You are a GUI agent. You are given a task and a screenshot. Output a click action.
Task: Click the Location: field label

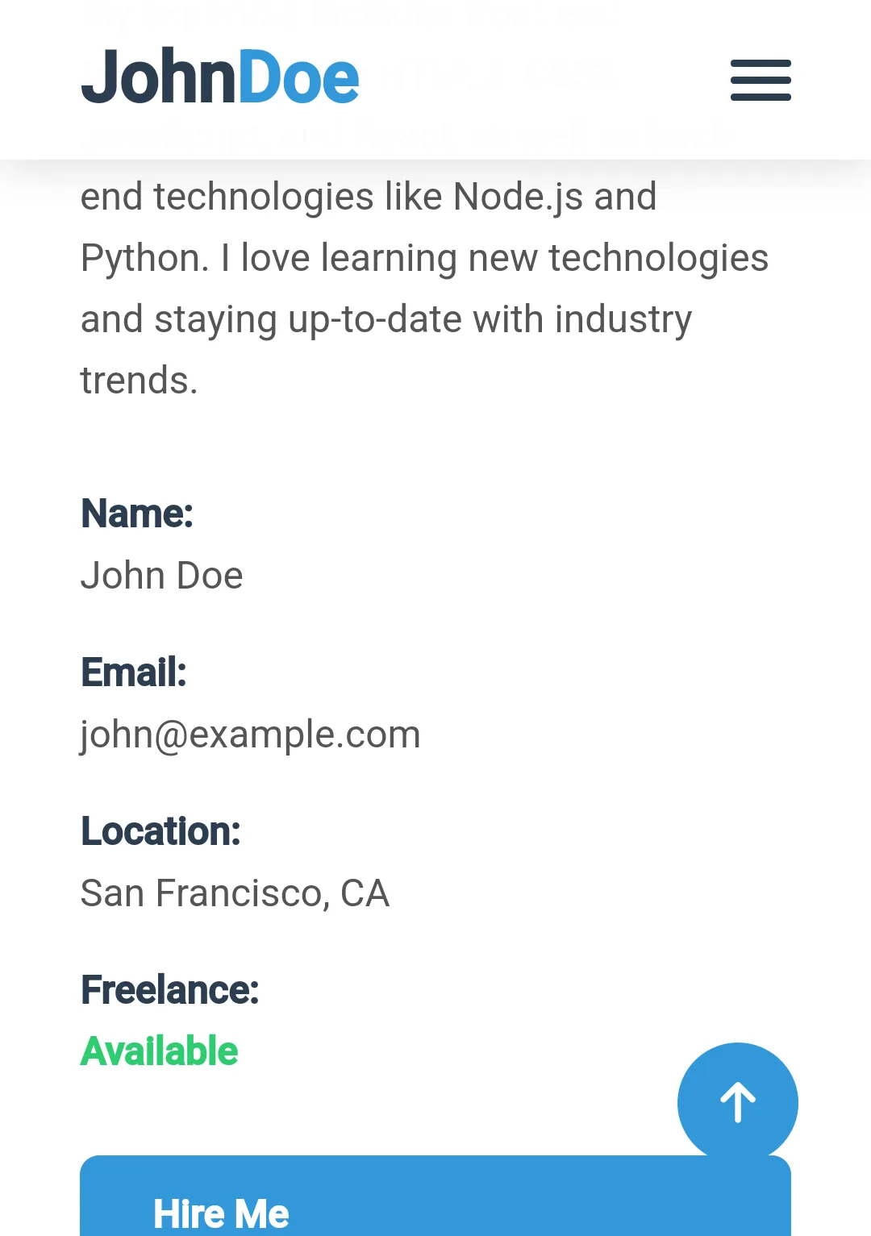(x=160, y=831)
